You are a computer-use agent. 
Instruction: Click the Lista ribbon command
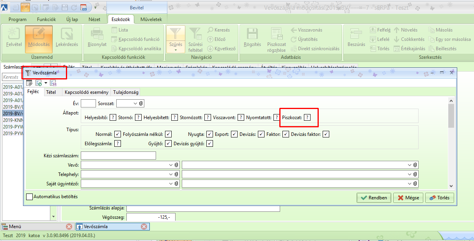119,30
